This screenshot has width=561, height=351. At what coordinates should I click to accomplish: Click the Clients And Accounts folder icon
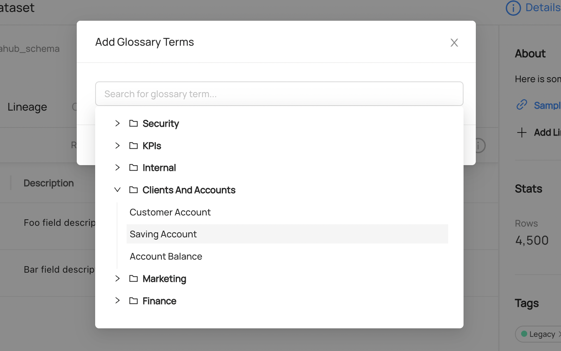pos(134,190)
